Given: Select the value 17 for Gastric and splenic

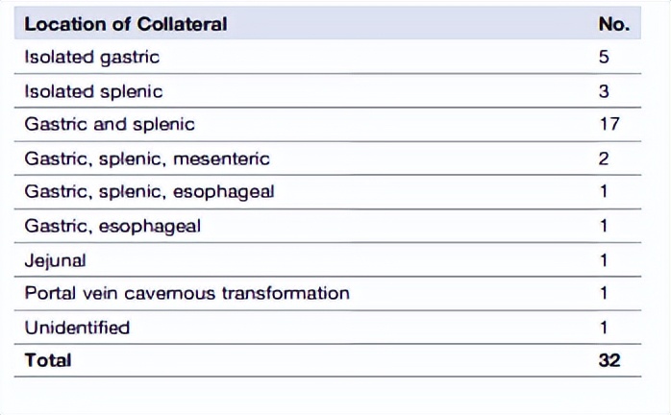Looking at the screenshot, I should 609,124.
